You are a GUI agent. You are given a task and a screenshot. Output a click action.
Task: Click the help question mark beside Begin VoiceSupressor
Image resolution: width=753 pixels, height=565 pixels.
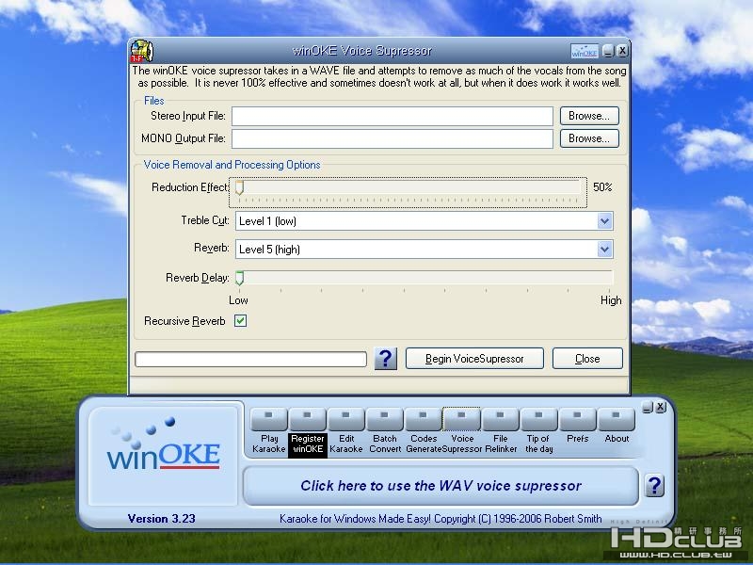pyautogui.click(x=386, y=359)
